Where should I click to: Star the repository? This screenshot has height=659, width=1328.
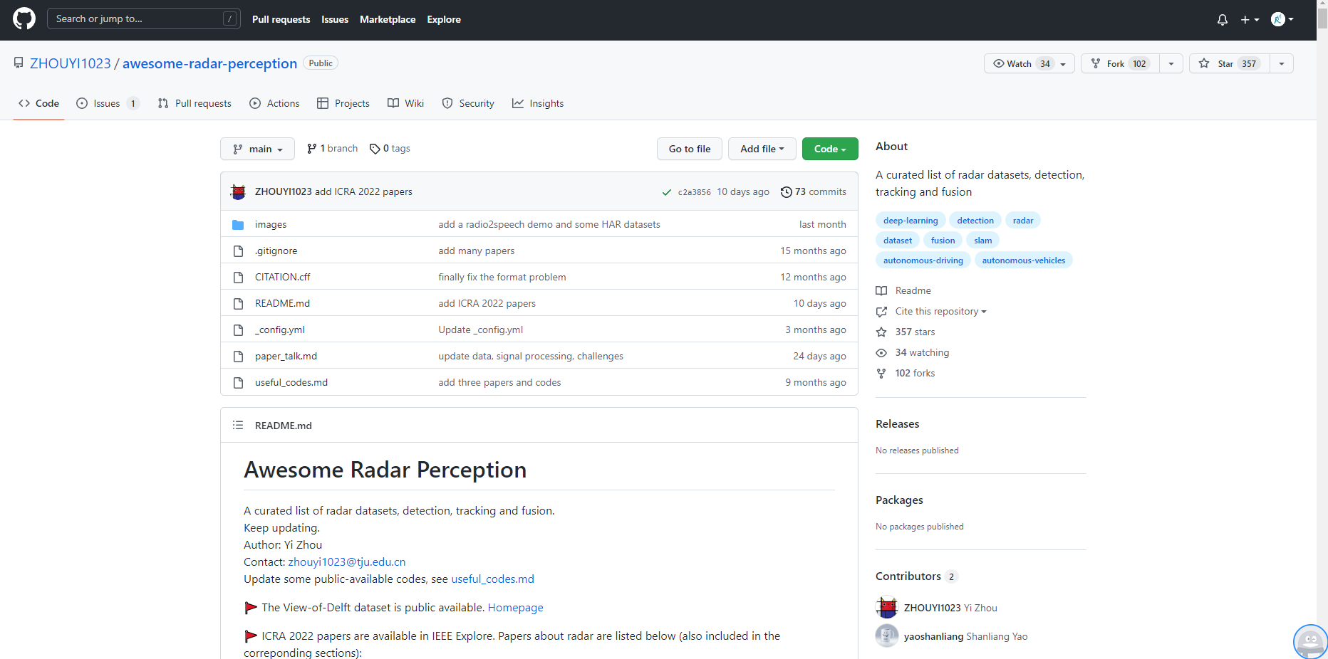[1230, 63]
